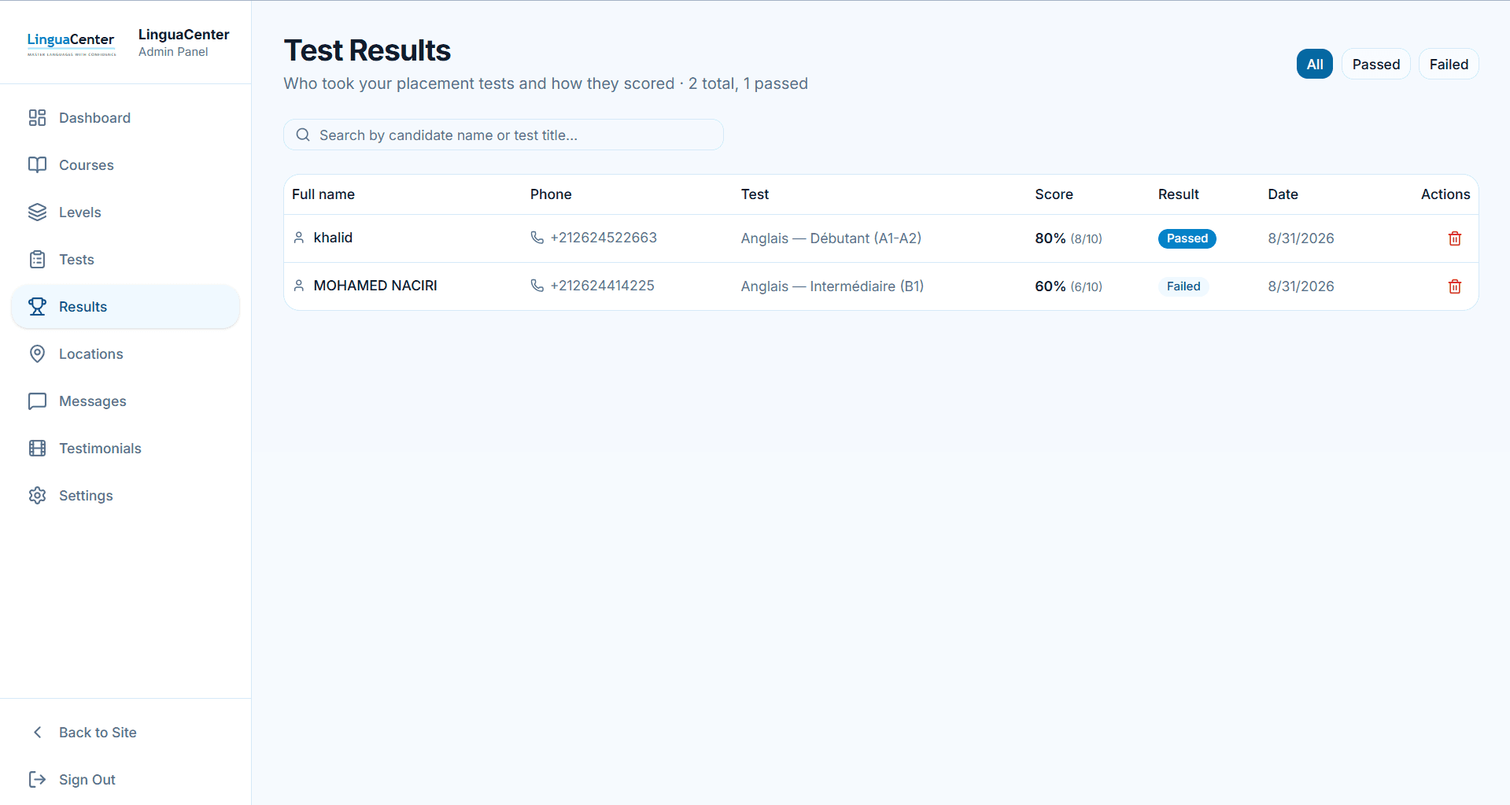
Task: Click the Passed badge in khalid's row
Action: tap(1187, 238)
